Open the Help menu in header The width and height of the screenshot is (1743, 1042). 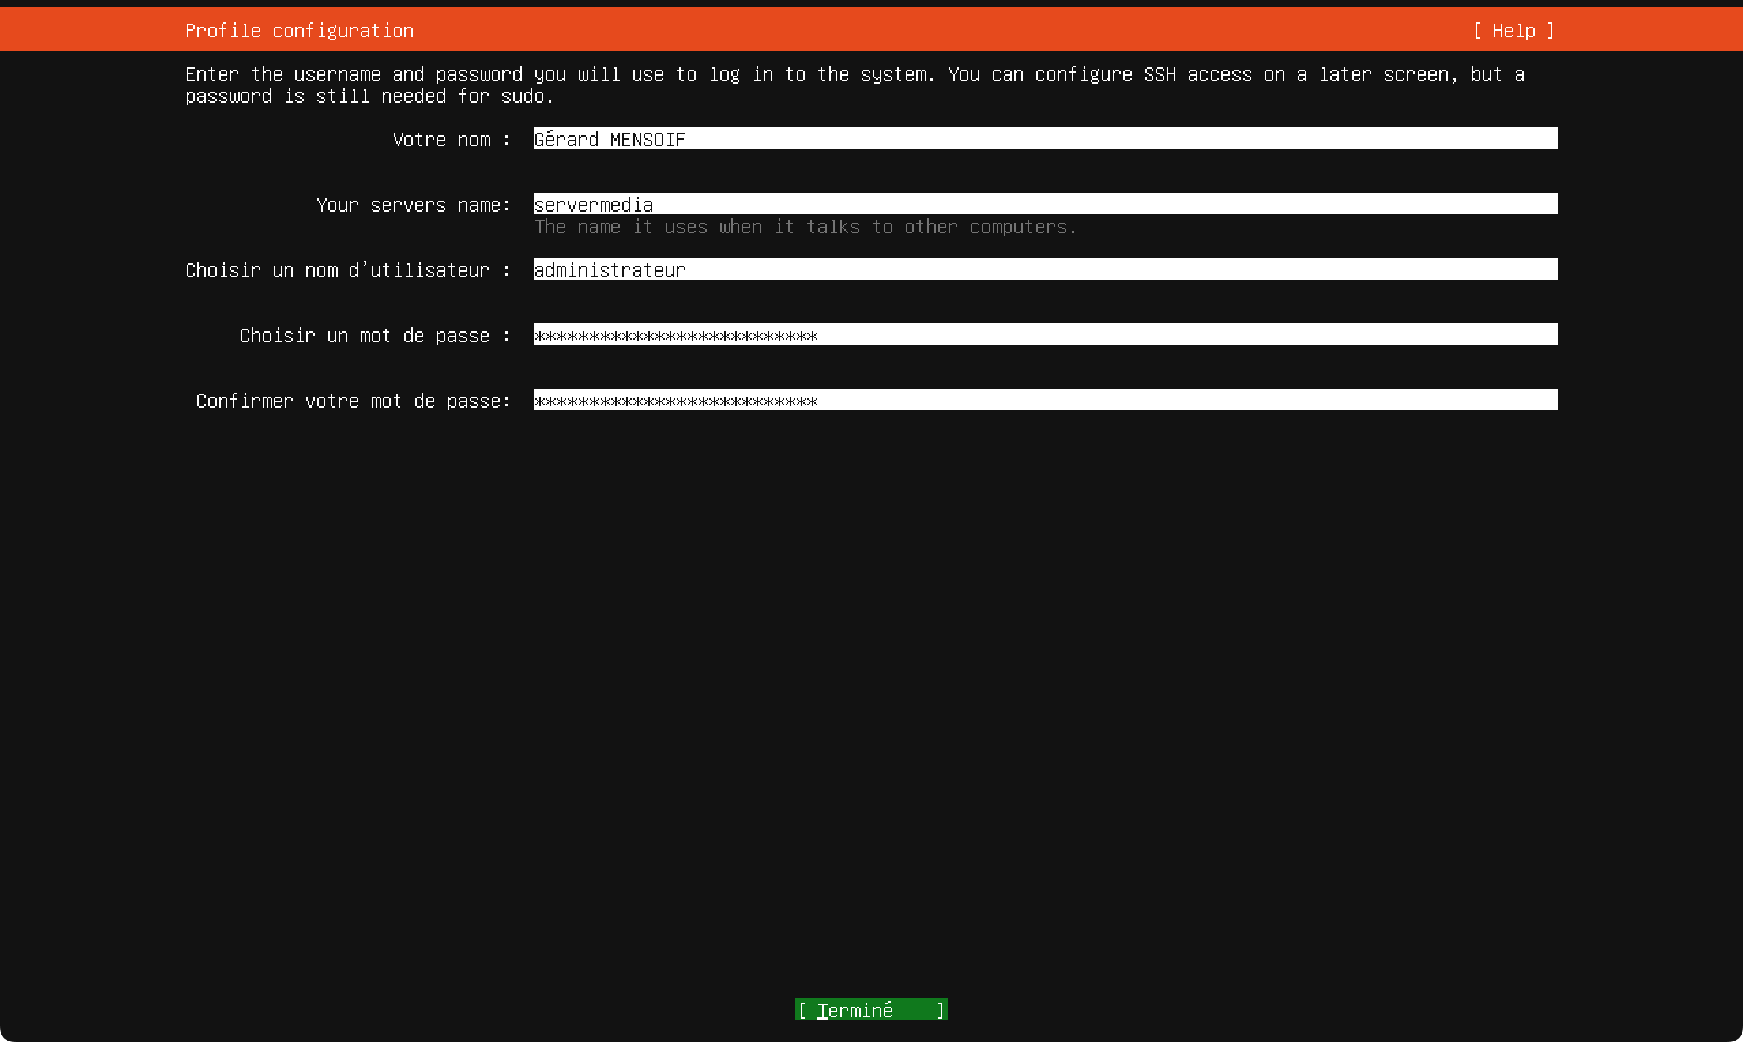[1514, 31]
